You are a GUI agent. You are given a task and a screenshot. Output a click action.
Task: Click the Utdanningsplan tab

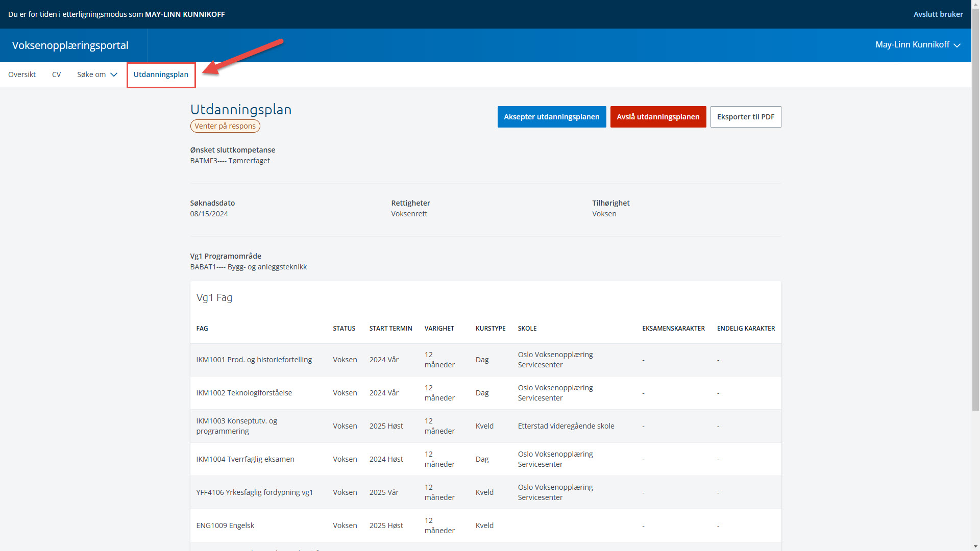tap(161, 74)
